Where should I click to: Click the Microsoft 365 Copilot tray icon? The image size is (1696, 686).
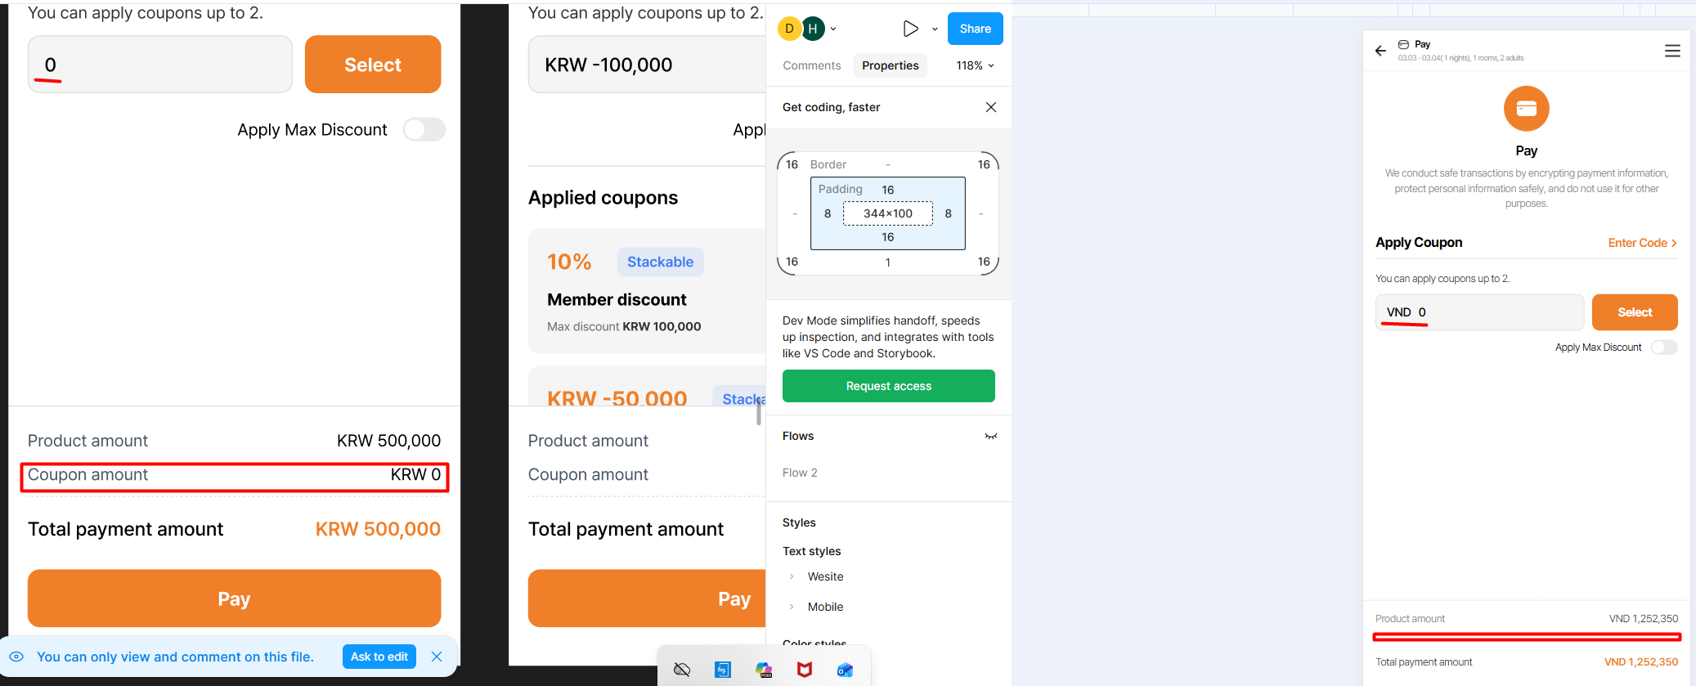tap(764, 670)
